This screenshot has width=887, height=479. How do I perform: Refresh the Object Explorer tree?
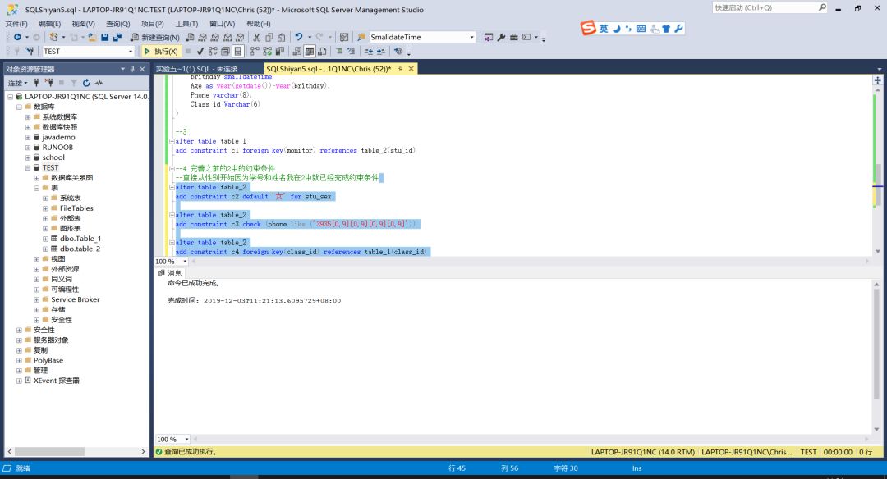85,83
